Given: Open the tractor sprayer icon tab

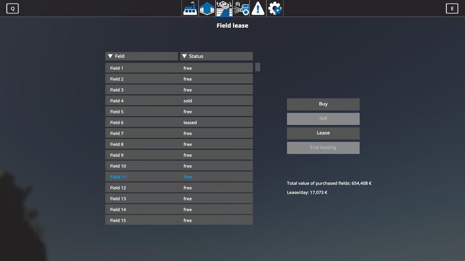Looking at the screenshot, I should click(241, 9).
